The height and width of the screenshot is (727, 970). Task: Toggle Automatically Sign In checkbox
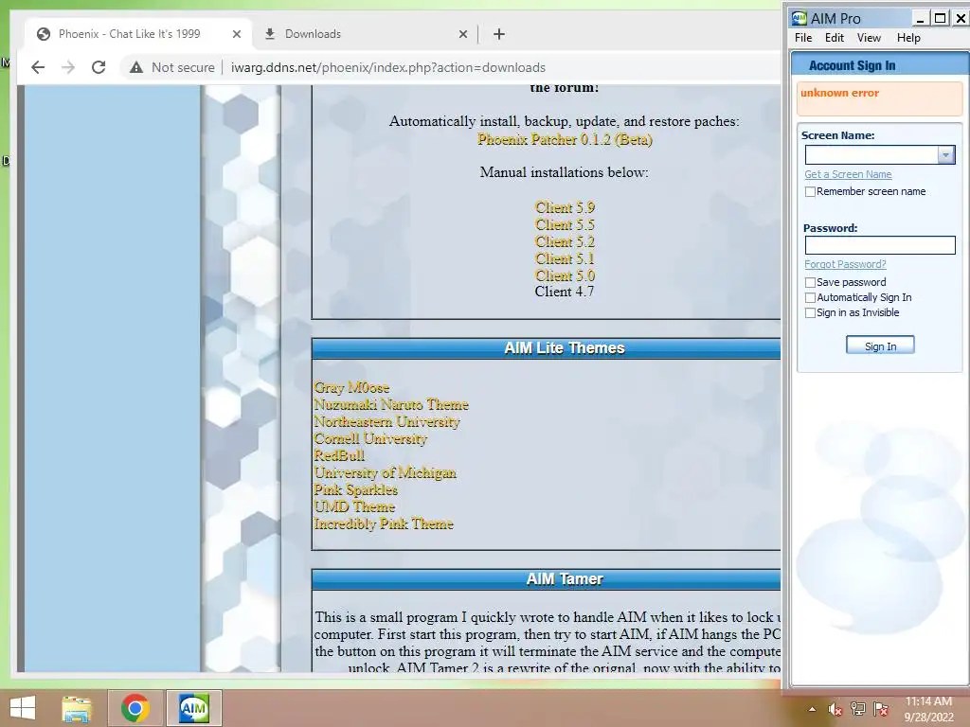point(810,297)
